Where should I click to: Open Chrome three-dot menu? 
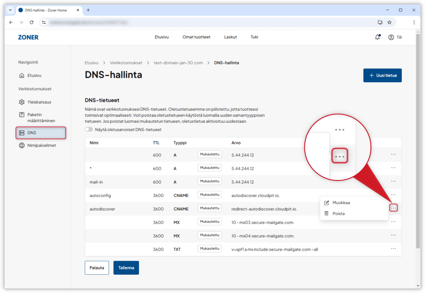(x=414, y=22)
